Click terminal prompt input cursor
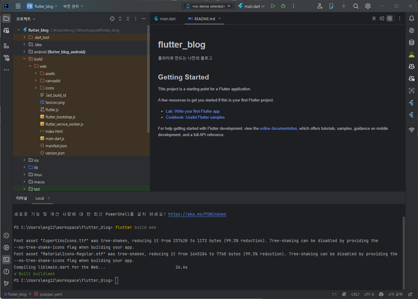418x299 pixels. [117, 280]
